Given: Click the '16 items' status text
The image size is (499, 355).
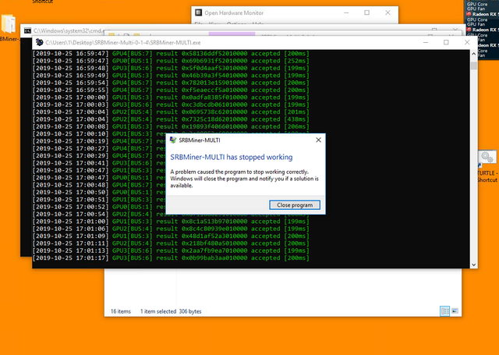Looking at the screenshot, I should tap(121, 311).
